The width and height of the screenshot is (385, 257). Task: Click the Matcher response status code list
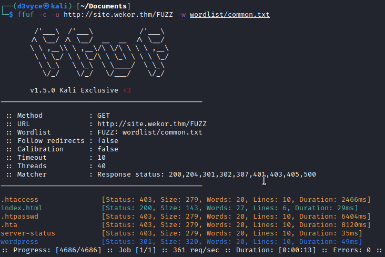(x=242, y=174)
